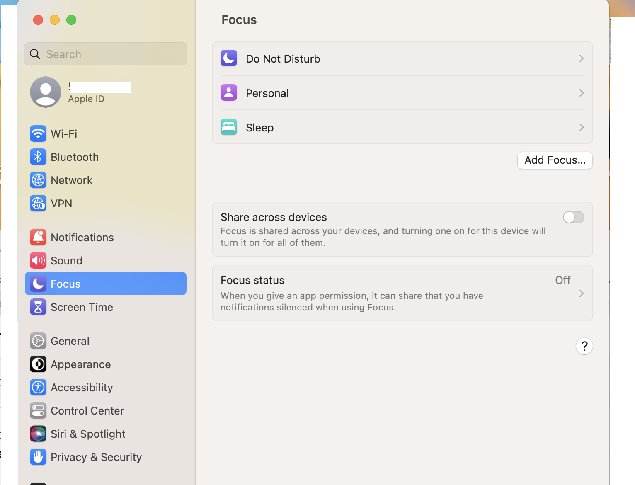Click into the Search field
The image size is (635, 485).
pyautogui.click(x=106, y=54)
